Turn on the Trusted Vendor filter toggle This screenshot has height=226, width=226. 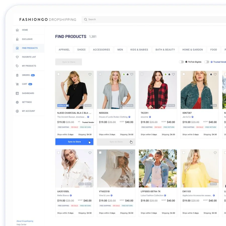click(x=206, y=62)
